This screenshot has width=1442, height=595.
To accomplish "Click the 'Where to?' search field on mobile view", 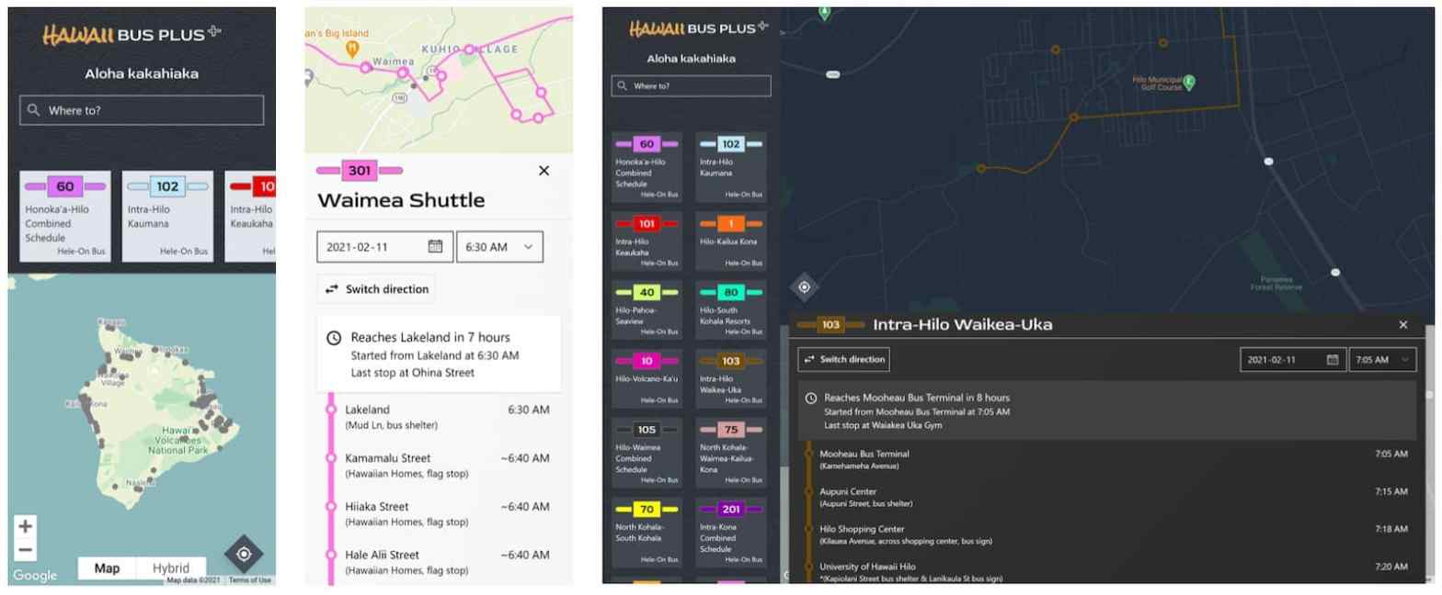I will tap(142, 110).
